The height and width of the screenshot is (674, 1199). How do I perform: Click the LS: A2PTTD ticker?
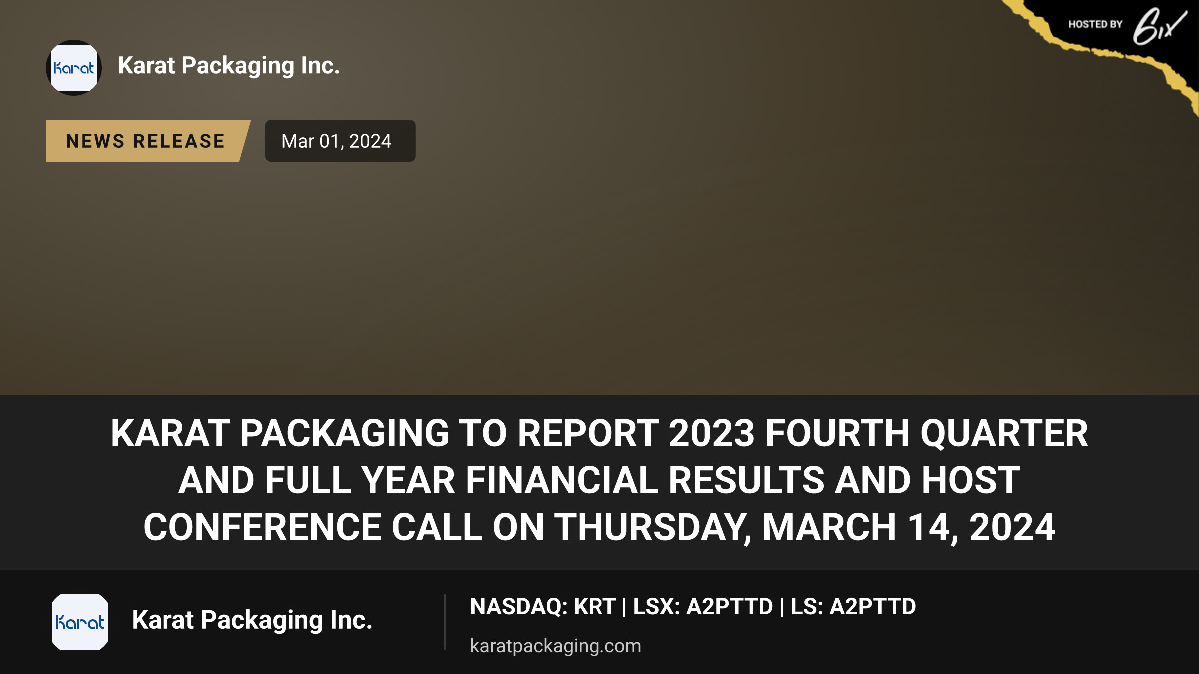853,607
